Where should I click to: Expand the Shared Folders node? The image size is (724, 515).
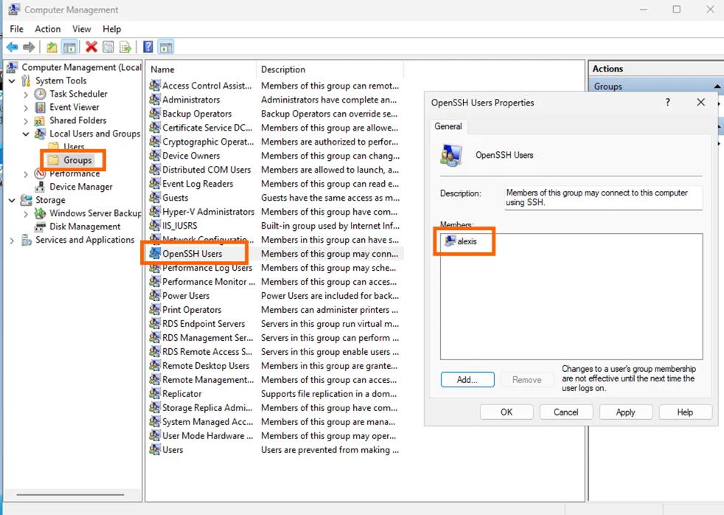[x=26, y=121]
